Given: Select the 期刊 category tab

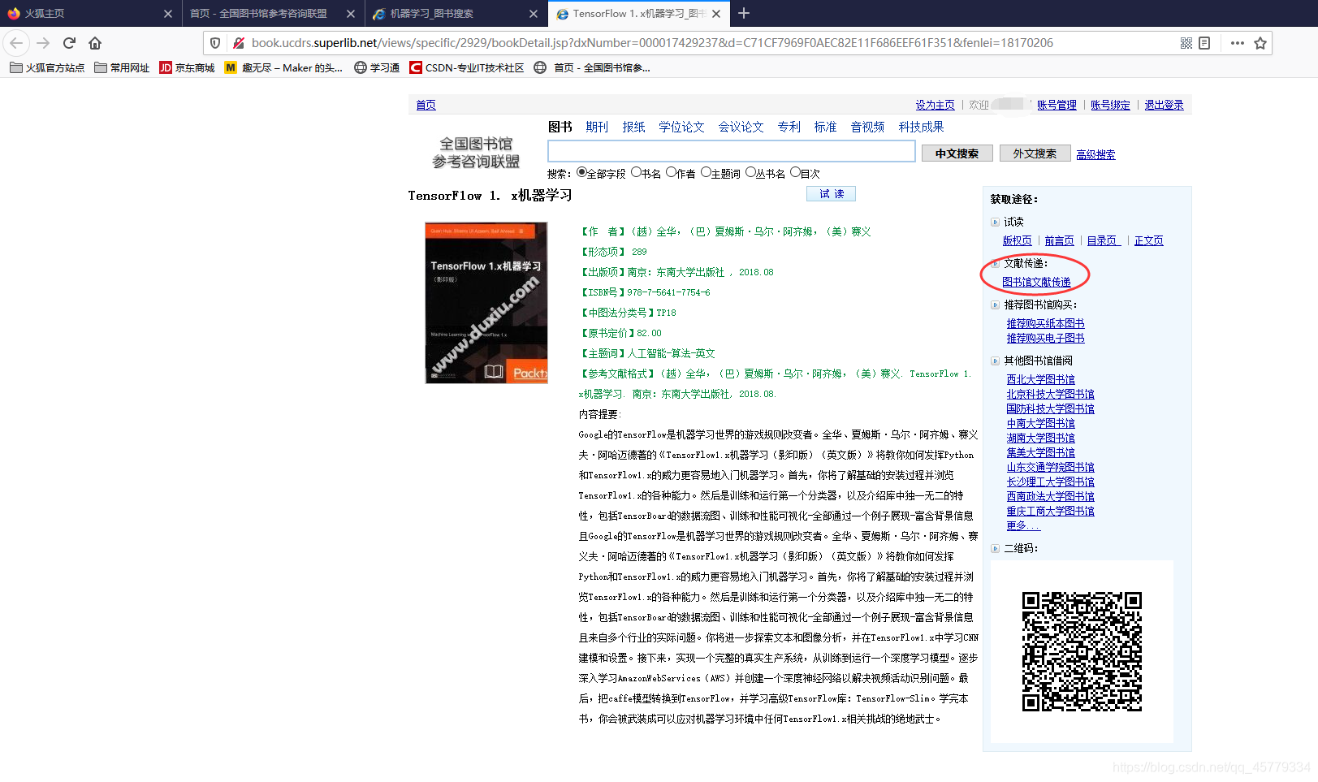Looking at the screenshot, I should click(x=597, y=127).
